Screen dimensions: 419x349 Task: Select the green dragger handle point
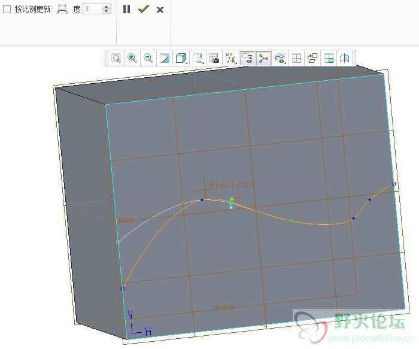232,199
